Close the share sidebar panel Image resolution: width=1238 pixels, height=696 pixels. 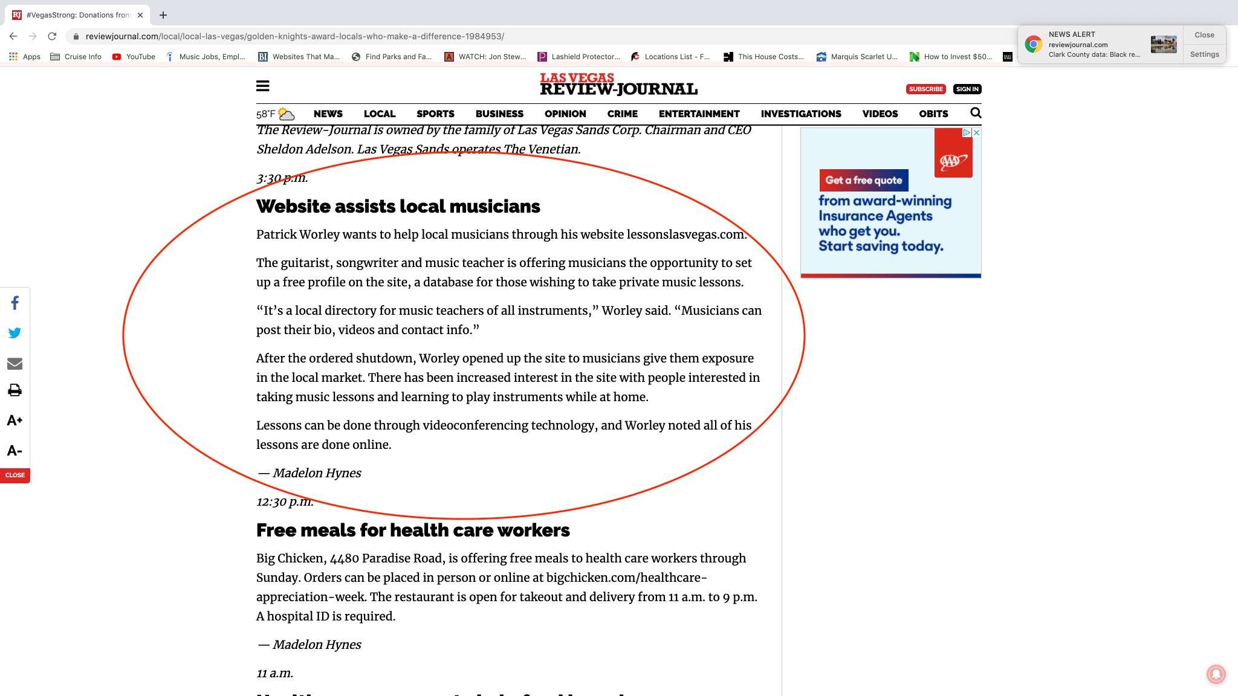[x=15, y=475]
